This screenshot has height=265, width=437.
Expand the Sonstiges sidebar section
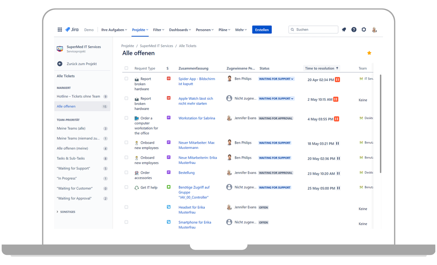(x=66, y=212)
